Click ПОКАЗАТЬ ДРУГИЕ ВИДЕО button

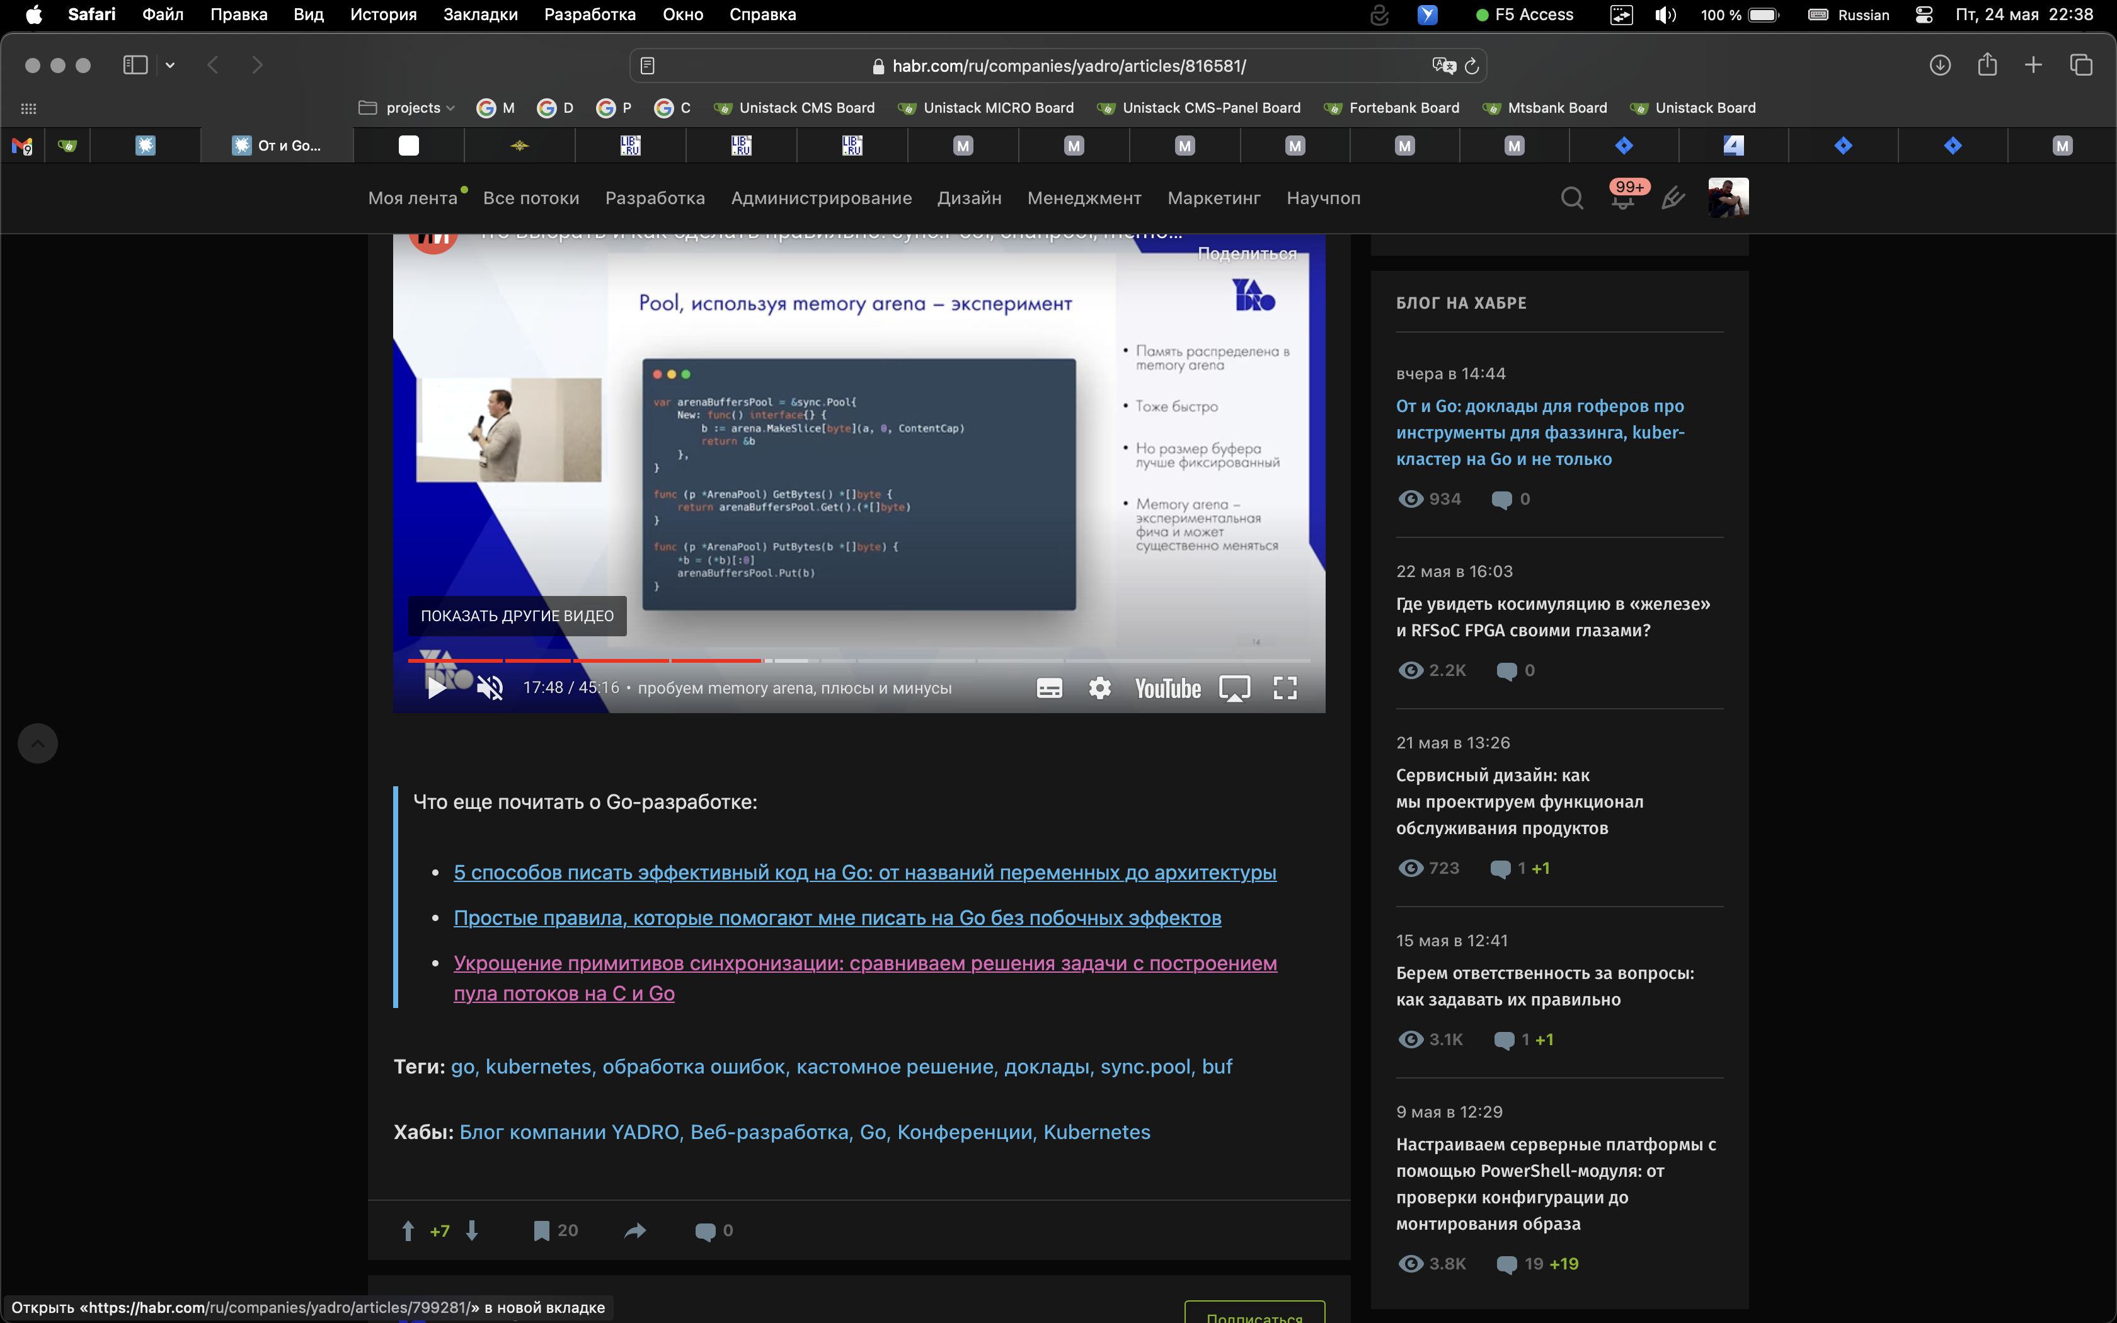pos(517,615)
